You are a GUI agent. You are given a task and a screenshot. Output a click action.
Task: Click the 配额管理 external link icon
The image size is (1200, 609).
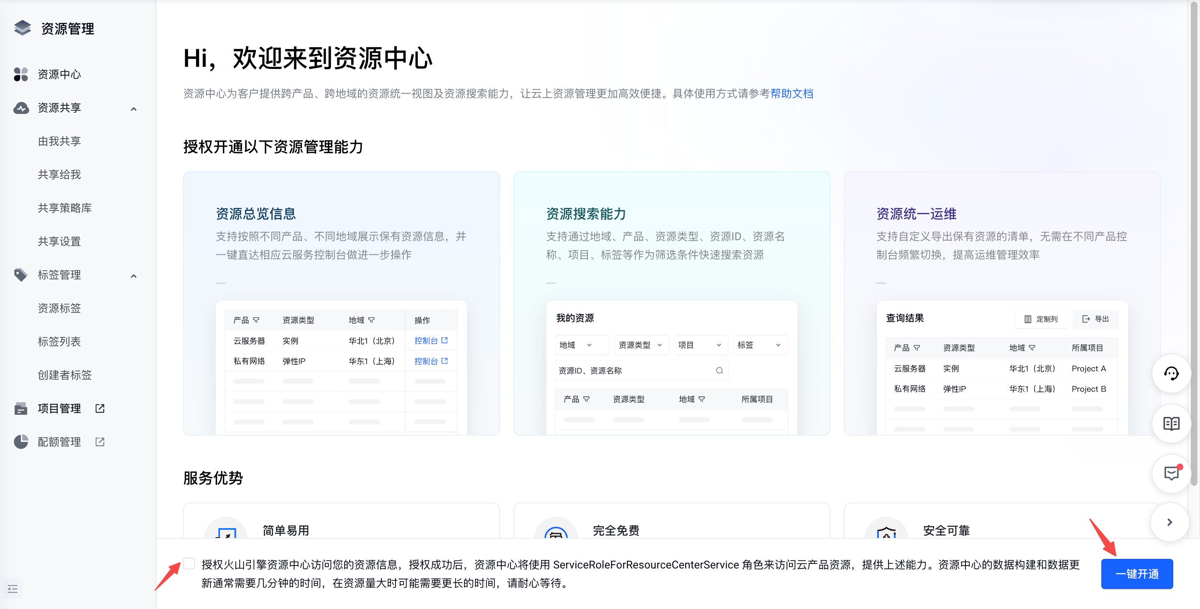100,442
